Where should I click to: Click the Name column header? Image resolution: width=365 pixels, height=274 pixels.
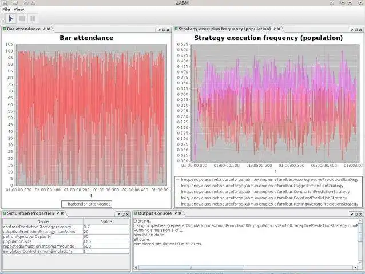coord(43,221)
